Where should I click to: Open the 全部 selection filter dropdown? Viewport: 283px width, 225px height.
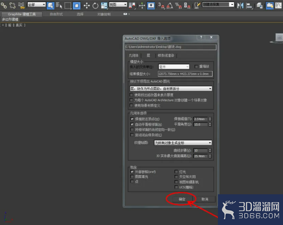[36, 5]
